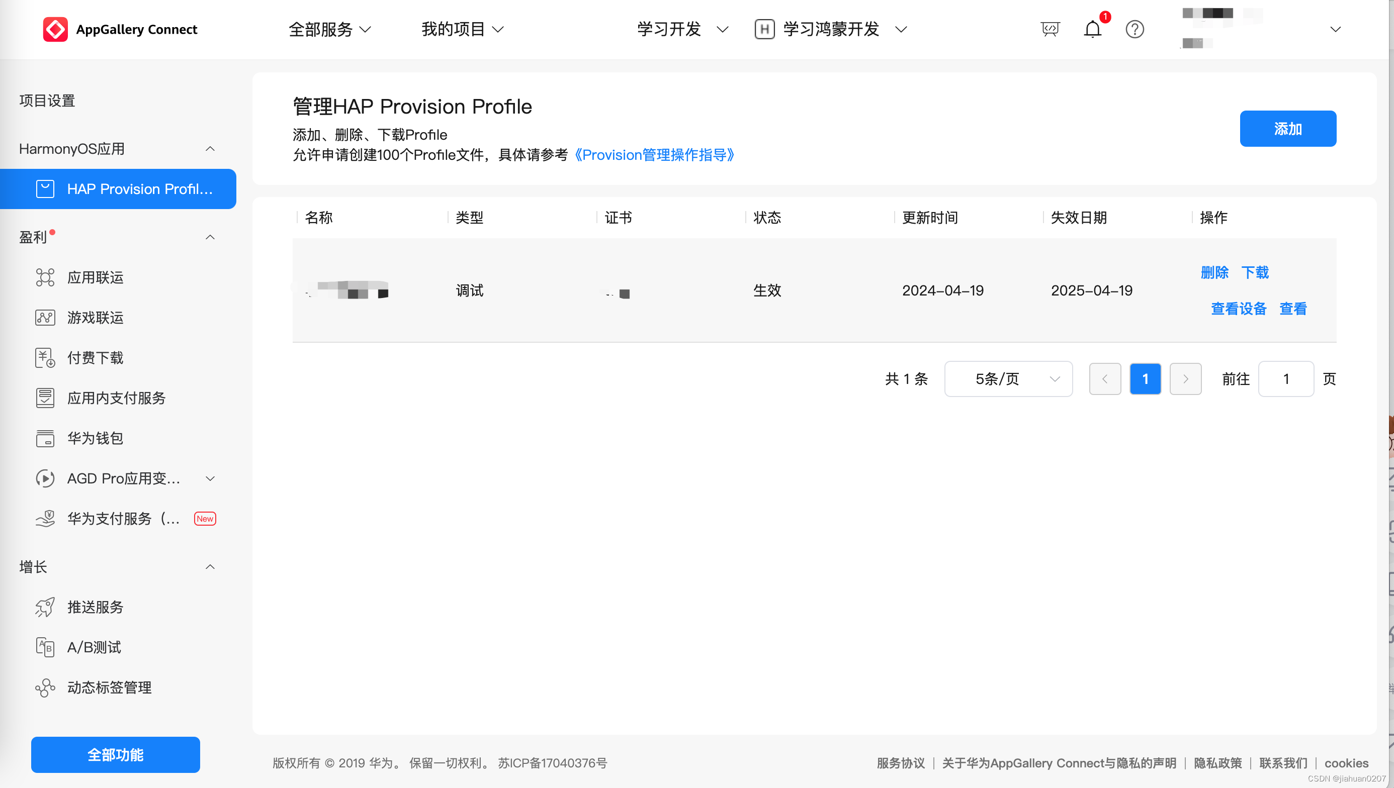Image resolution: width=1394 pixels, height=788 pixels.
Task: Click the 华为支付服务 hand-coin icon
Action: 45,519
